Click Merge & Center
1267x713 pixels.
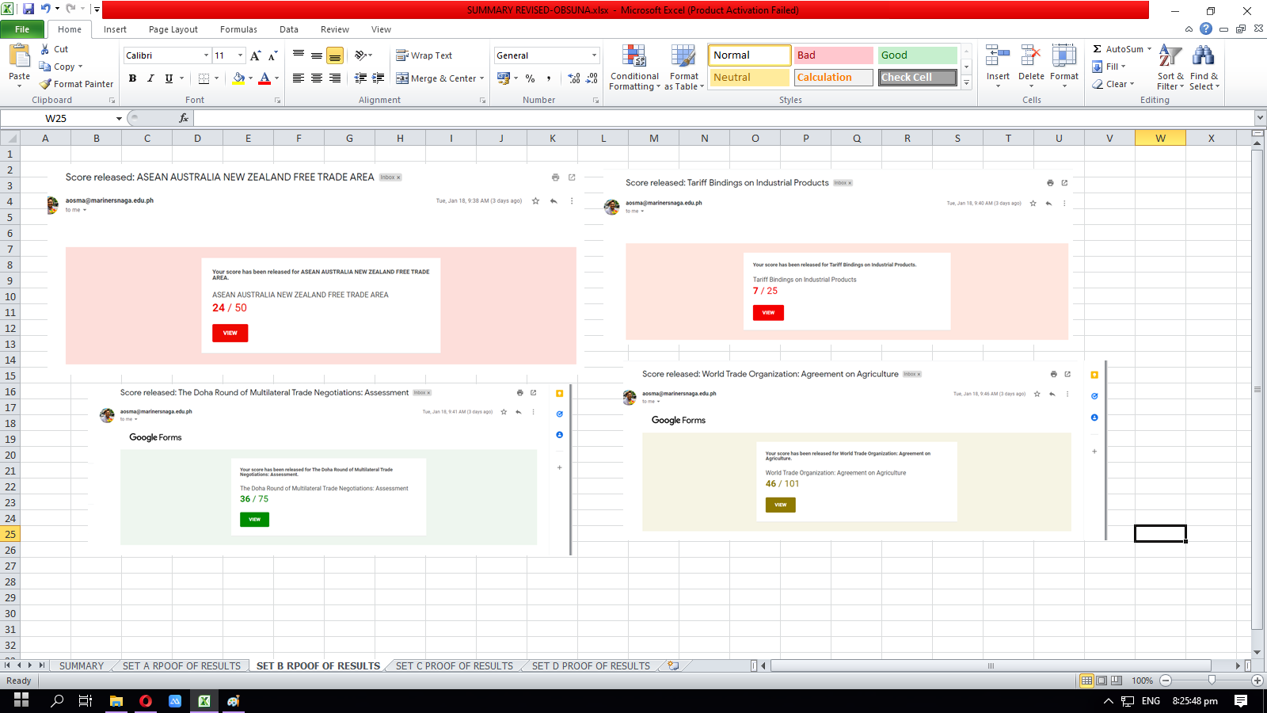tap(436, 78)
